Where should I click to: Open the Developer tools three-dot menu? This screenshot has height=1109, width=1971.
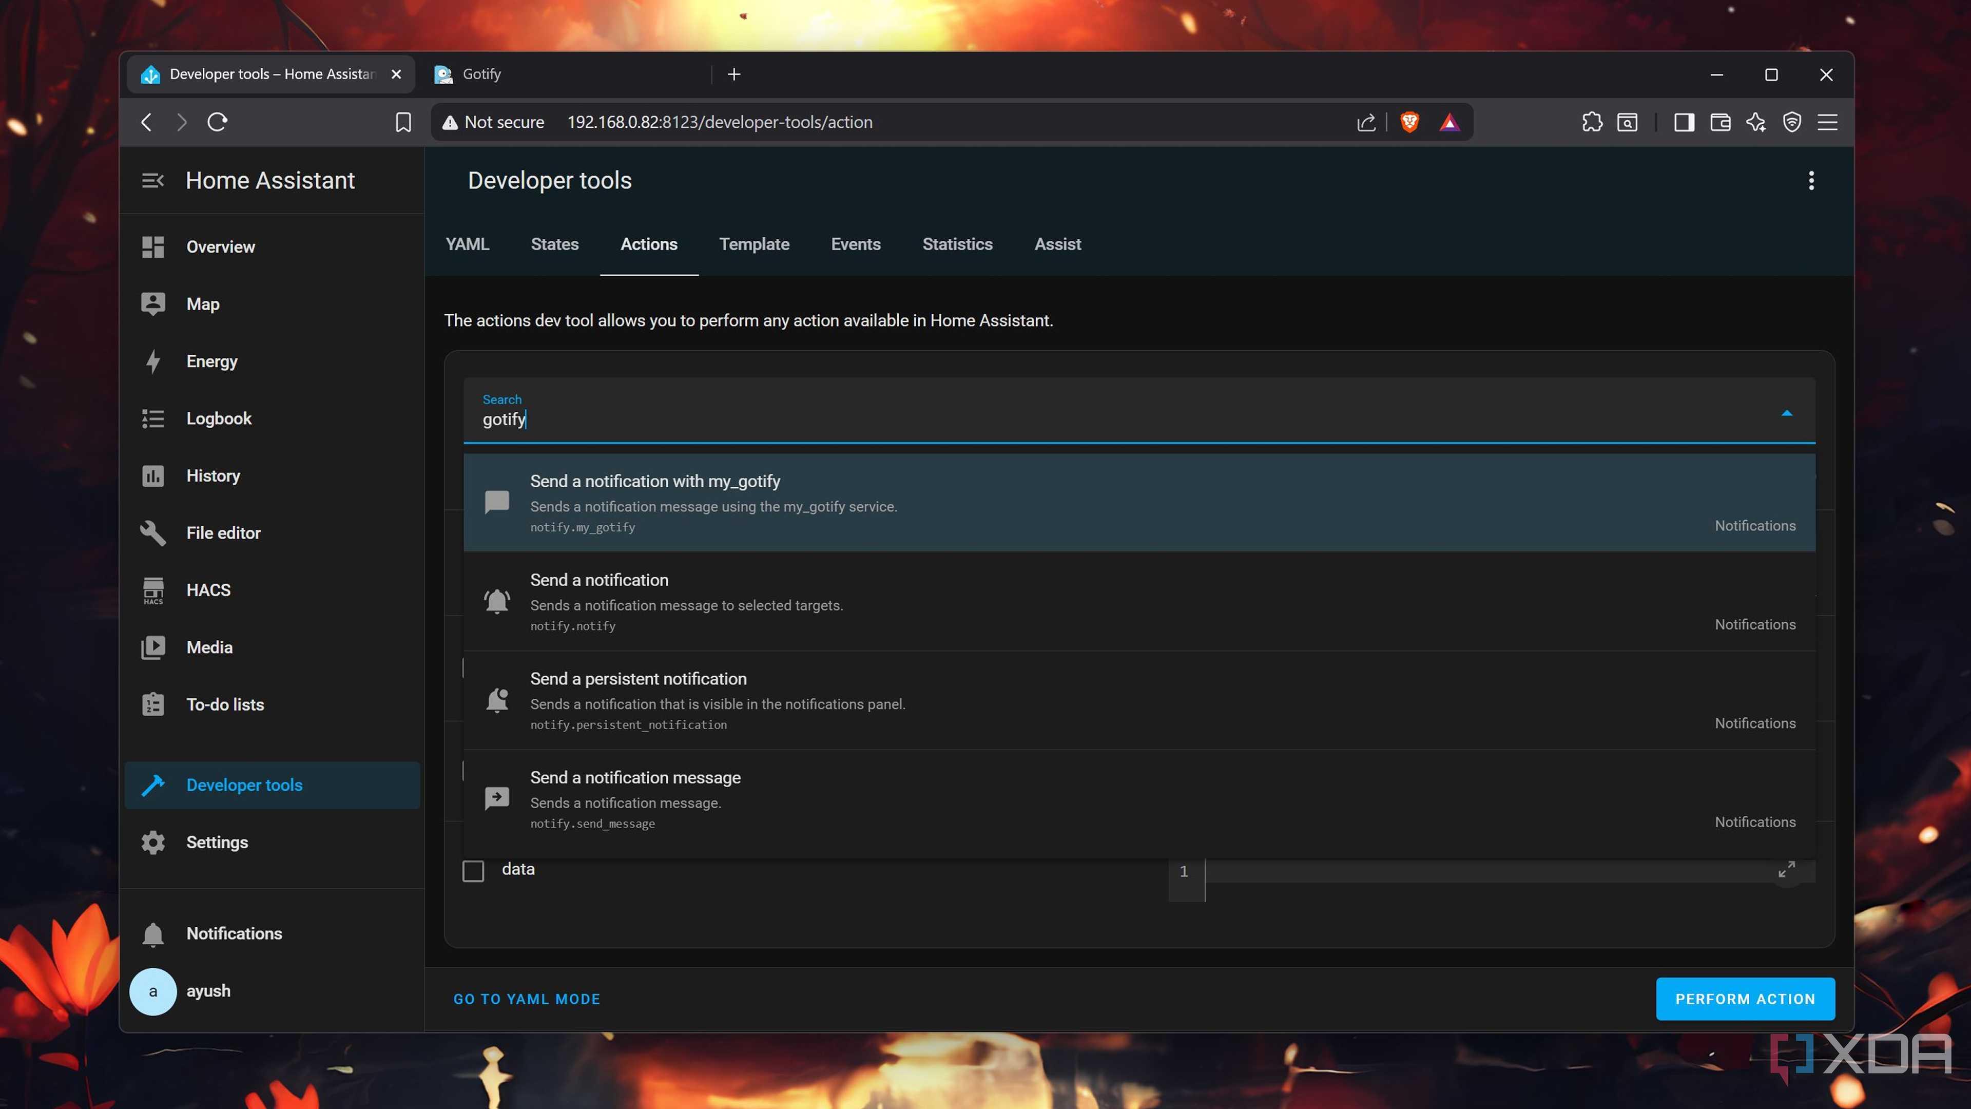[x=1811, y=181]
